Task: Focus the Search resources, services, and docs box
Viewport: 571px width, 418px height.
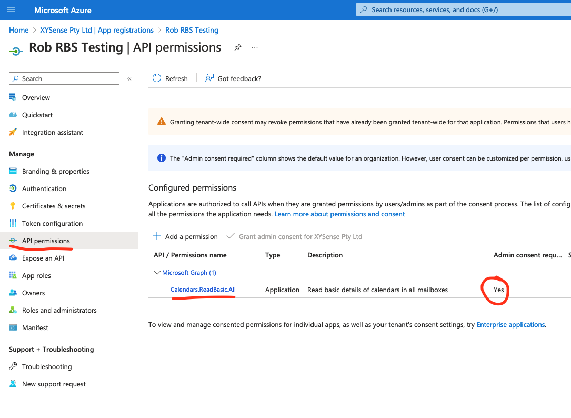Action: (x=464, y=10)
